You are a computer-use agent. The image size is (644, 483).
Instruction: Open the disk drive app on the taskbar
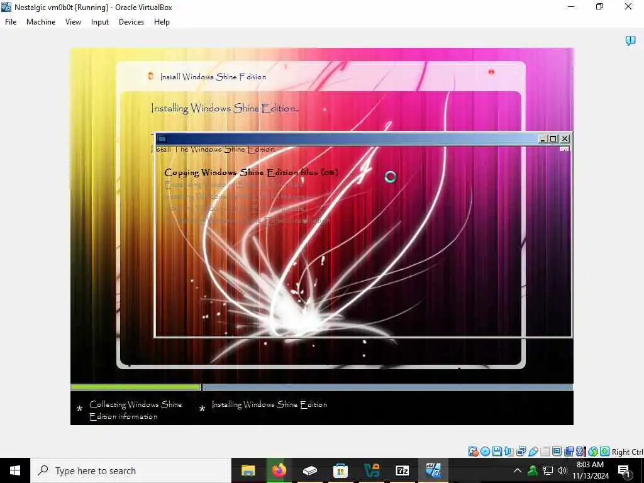pos(309,470)
